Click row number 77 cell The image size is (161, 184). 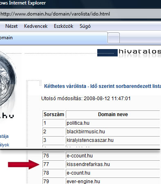[54, 164]
